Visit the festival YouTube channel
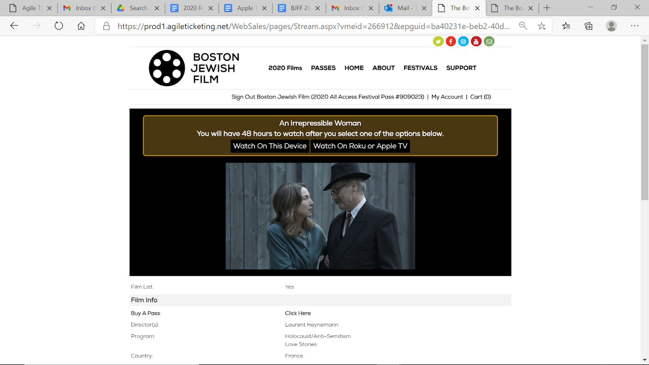 (x=476, y=41)
